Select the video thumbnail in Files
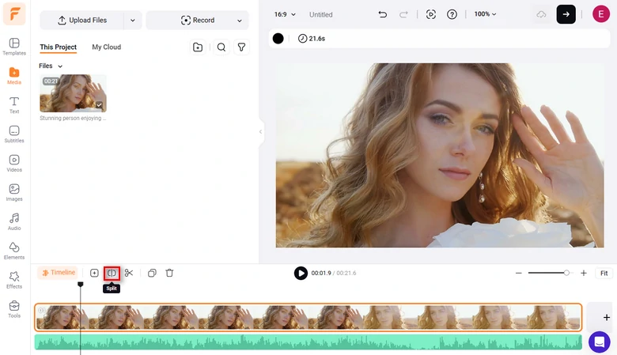Viewport: 617px width, 355px height. (74, 93)
